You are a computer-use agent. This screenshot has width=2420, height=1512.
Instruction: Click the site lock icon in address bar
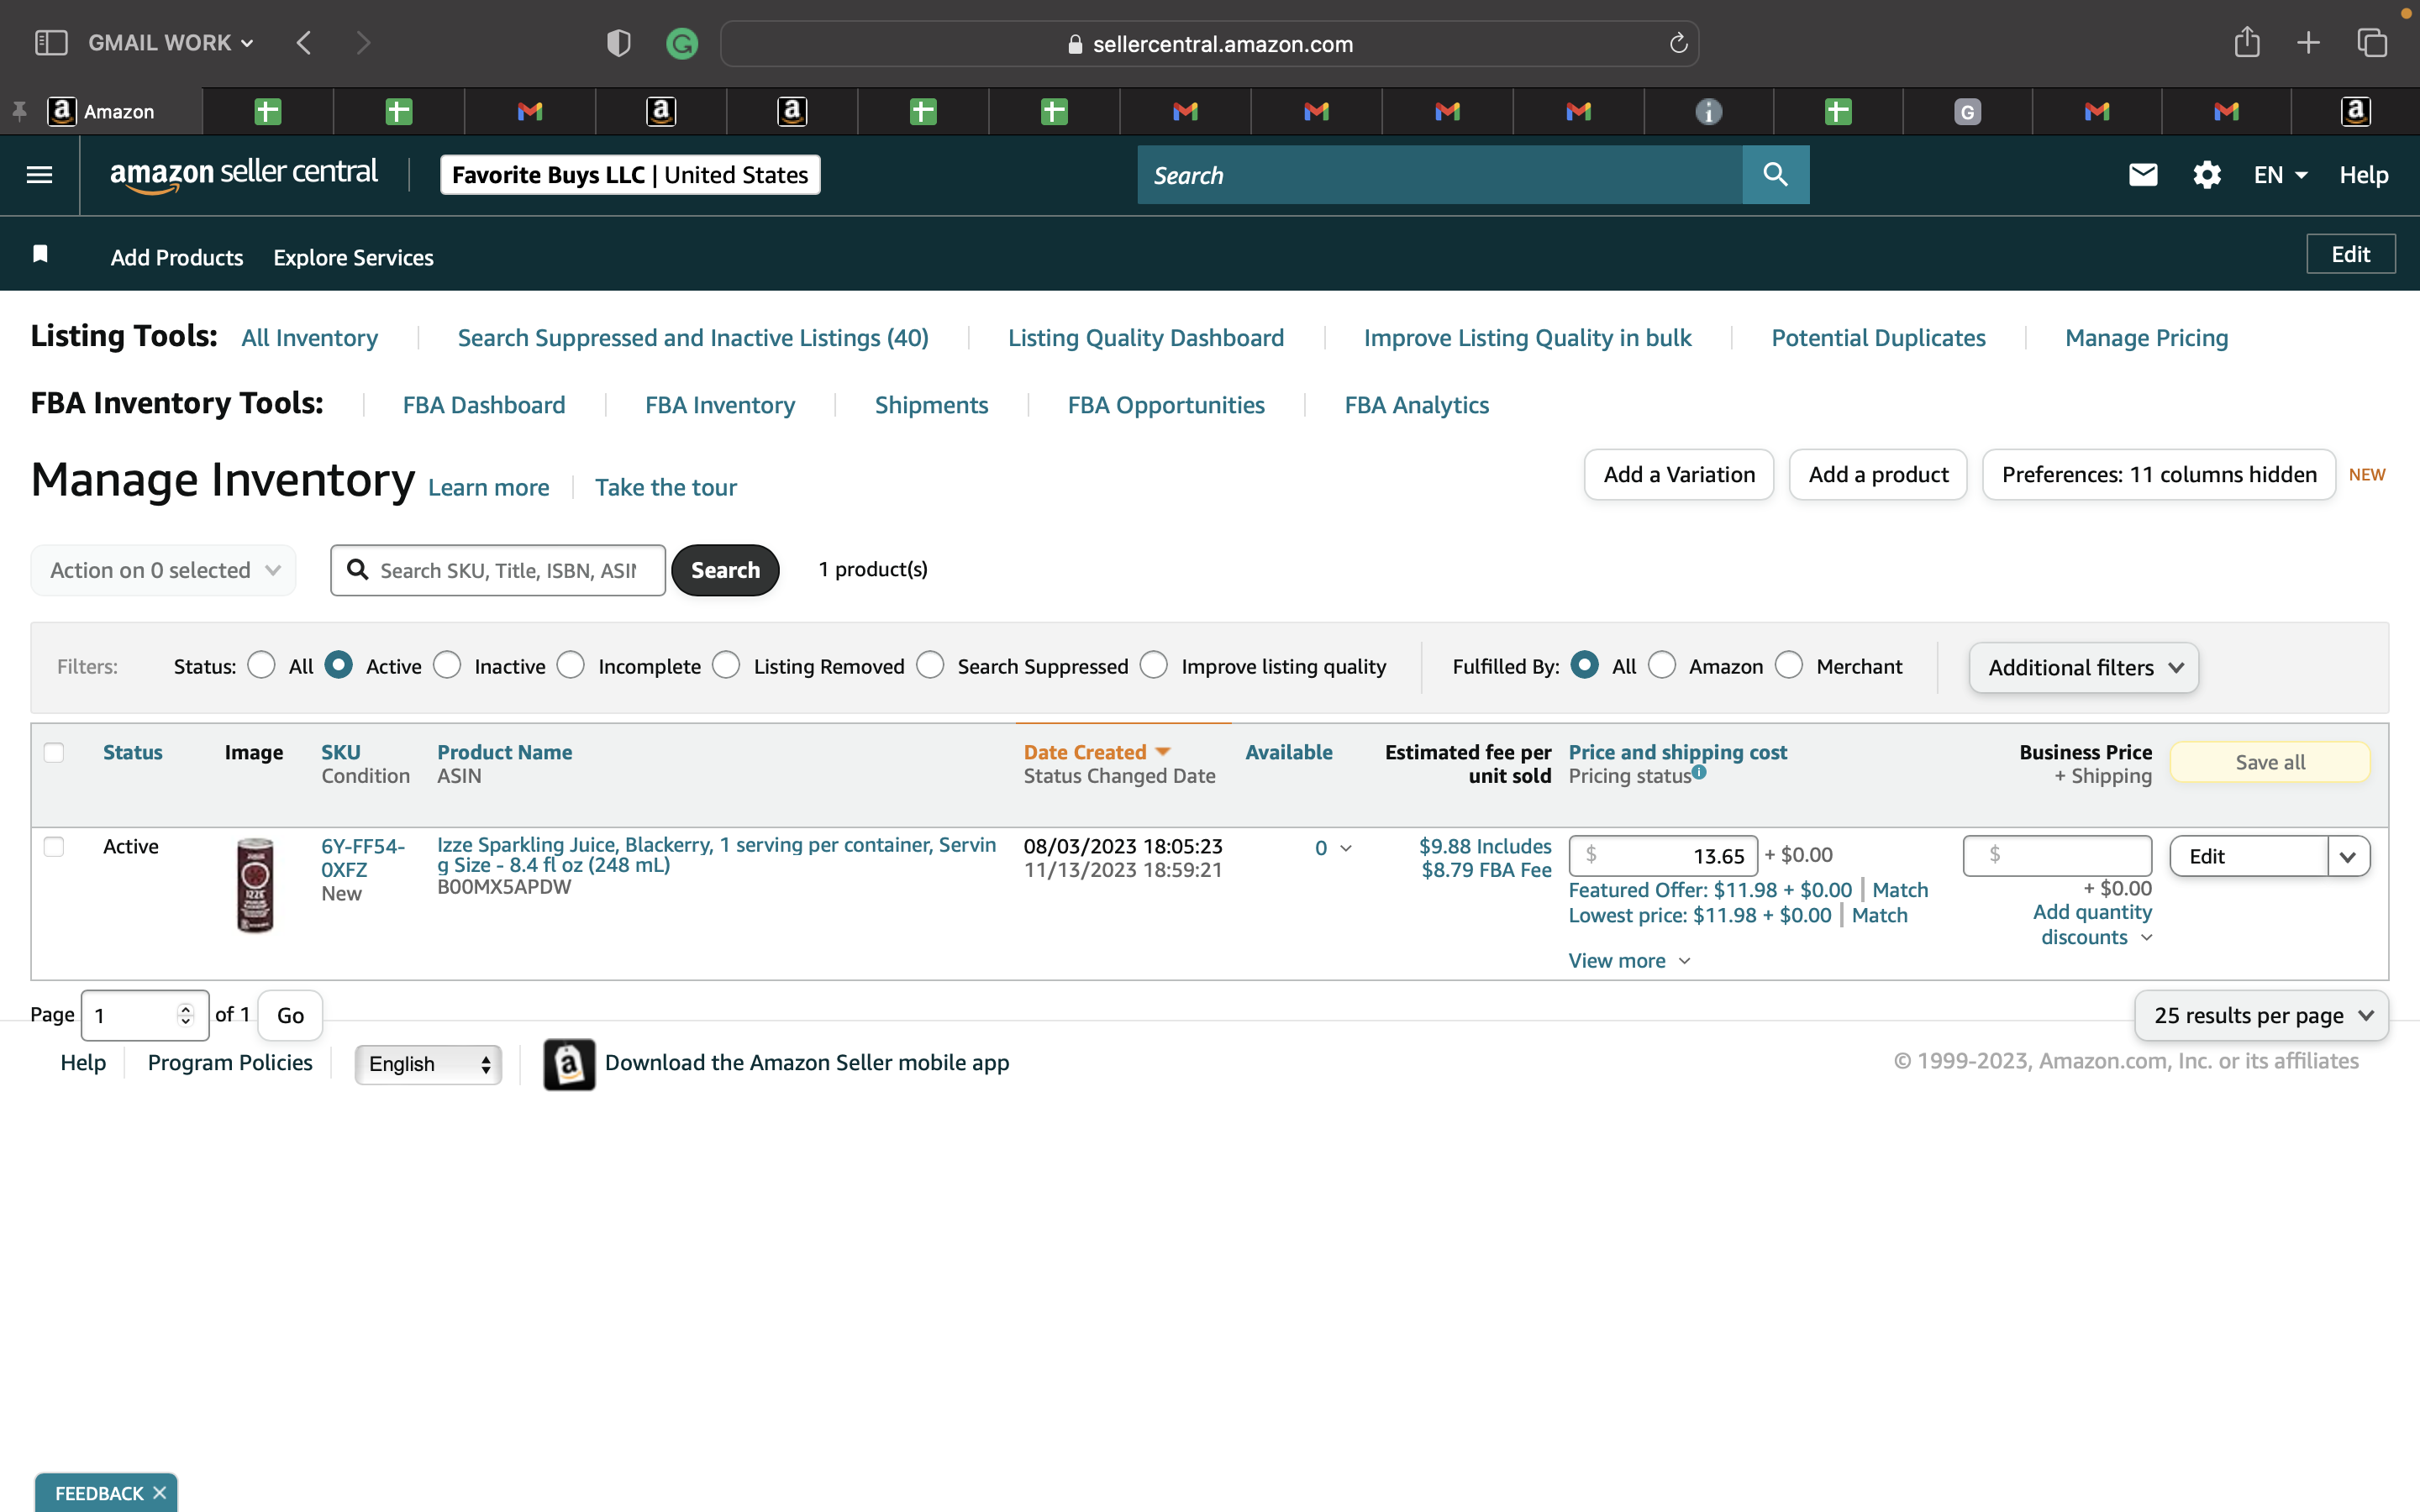(1075, 44)
